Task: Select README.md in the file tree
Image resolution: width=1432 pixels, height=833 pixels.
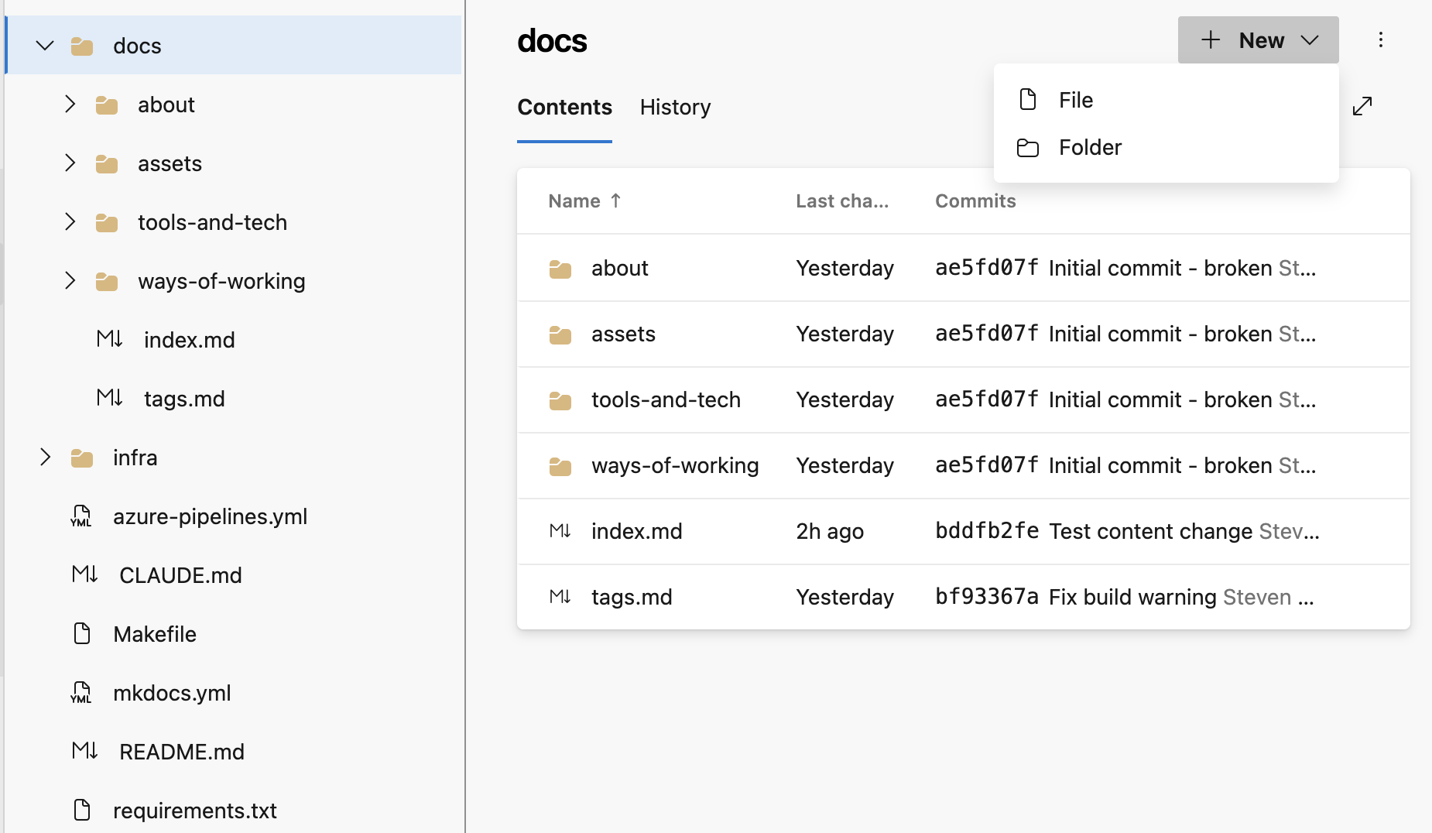Action: [x=181, y=752]
